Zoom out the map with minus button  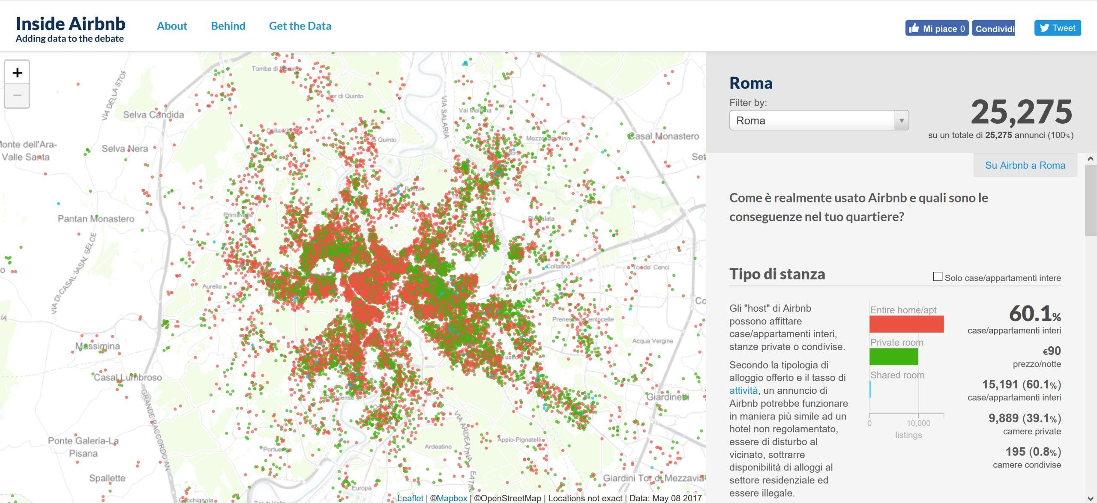tap(17, 95)
